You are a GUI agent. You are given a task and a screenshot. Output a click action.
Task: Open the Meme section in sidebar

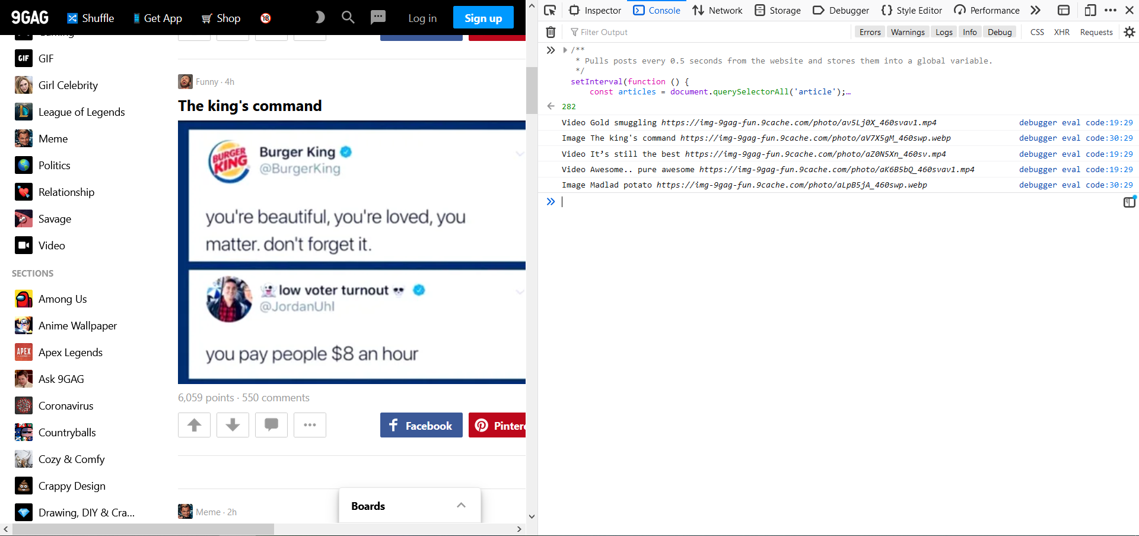coord(42,138)
